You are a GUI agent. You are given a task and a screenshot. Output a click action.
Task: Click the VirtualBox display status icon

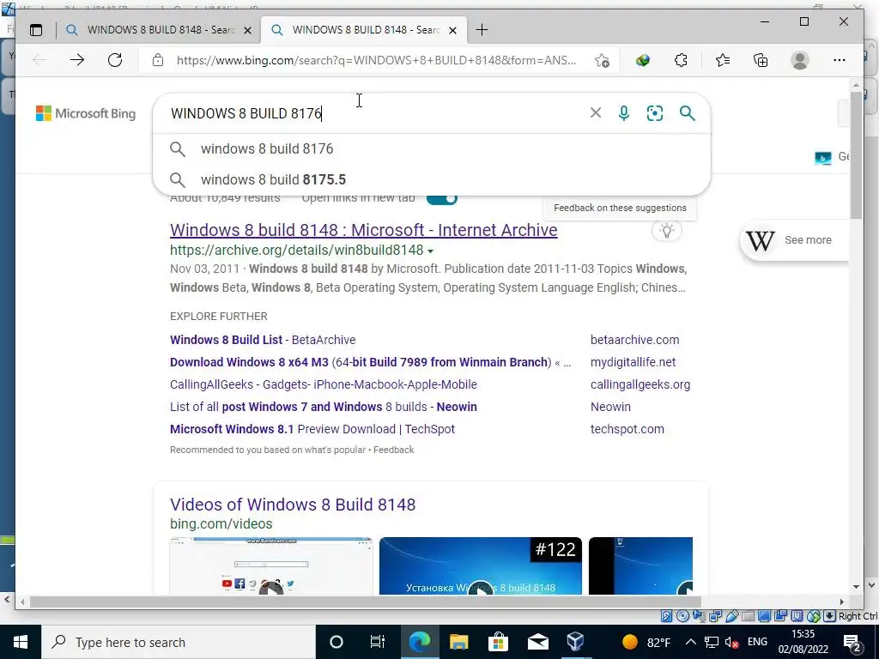click(x=764, y=616)
